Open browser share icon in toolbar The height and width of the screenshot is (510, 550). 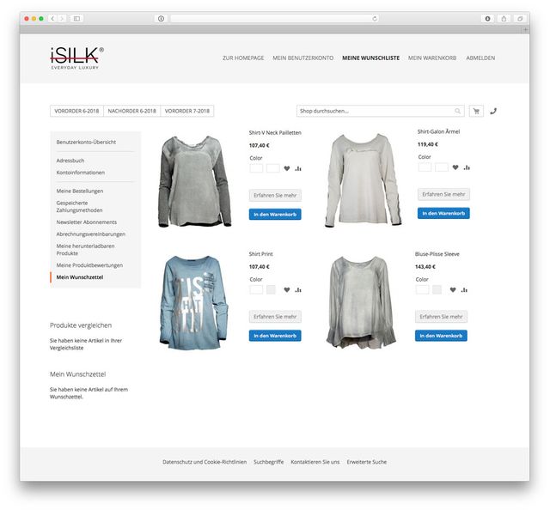tap(504, 19)
